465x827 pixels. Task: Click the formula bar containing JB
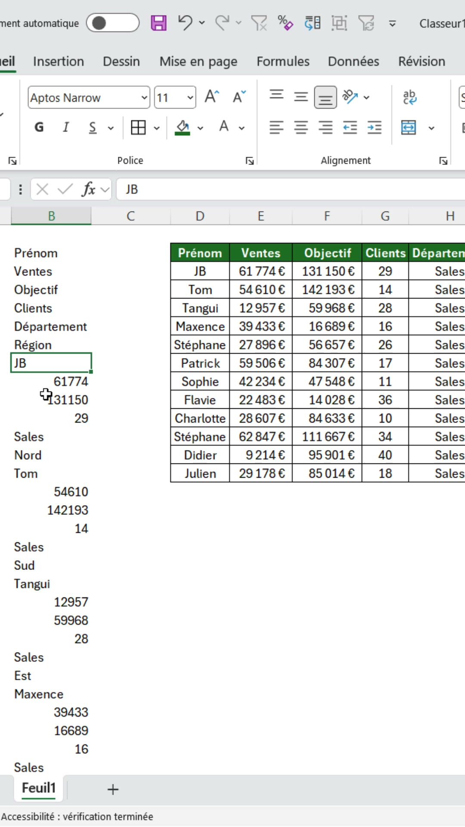291,189
